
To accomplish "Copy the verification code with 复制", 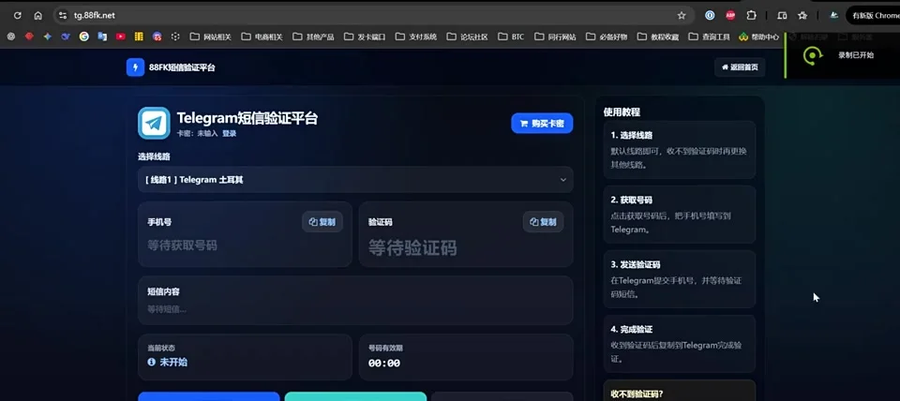I will pyautogui.click(x=543, y=222).
